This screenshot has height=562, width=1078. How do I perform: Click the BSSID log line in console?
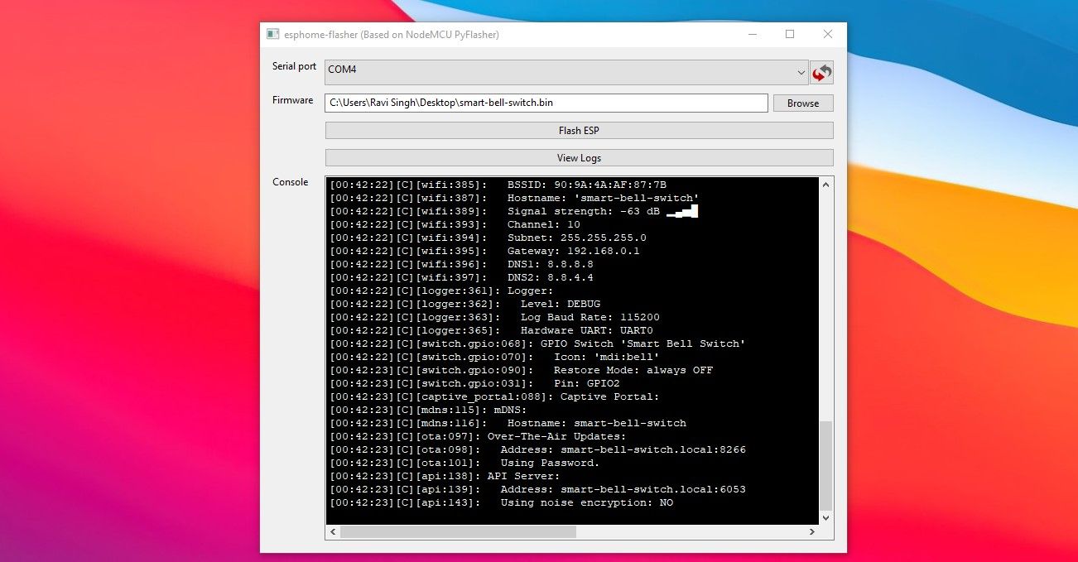click(498, 184)
